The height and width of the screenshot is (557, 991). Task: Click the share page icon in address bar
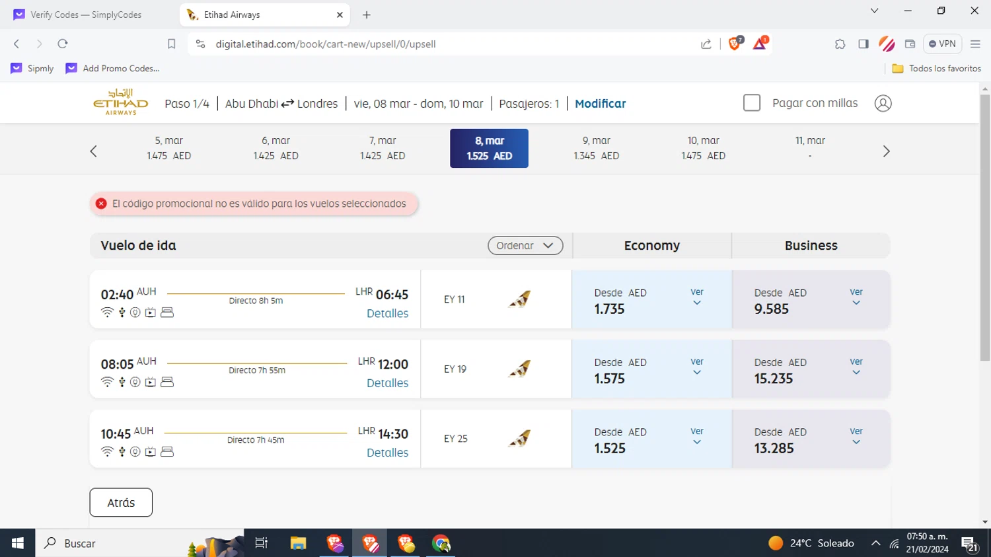[x=706, y=44]
